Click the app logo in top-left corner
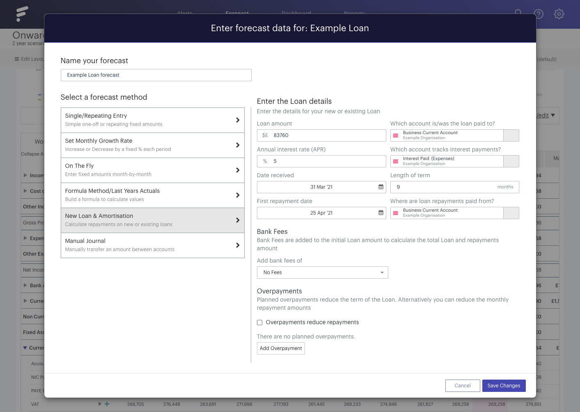The width and height of the screenshot is (580, 412). (22, 14)
